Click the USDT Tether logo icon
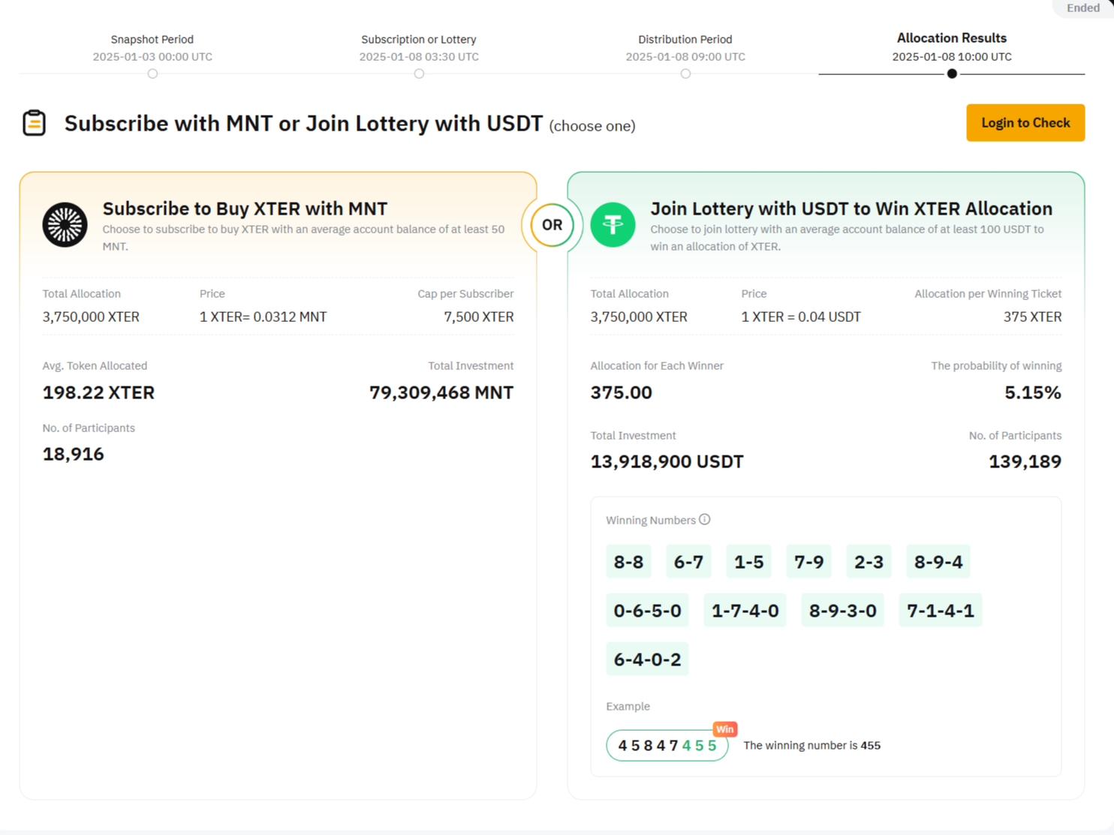The image size is (1114, 835). click(x=613, y=224)
